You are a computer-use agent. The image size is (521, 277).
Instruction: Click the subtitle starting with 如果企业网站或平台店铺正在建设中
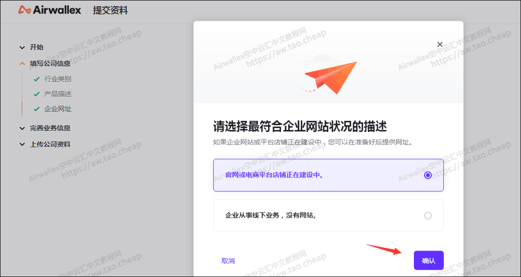point(312,142)
